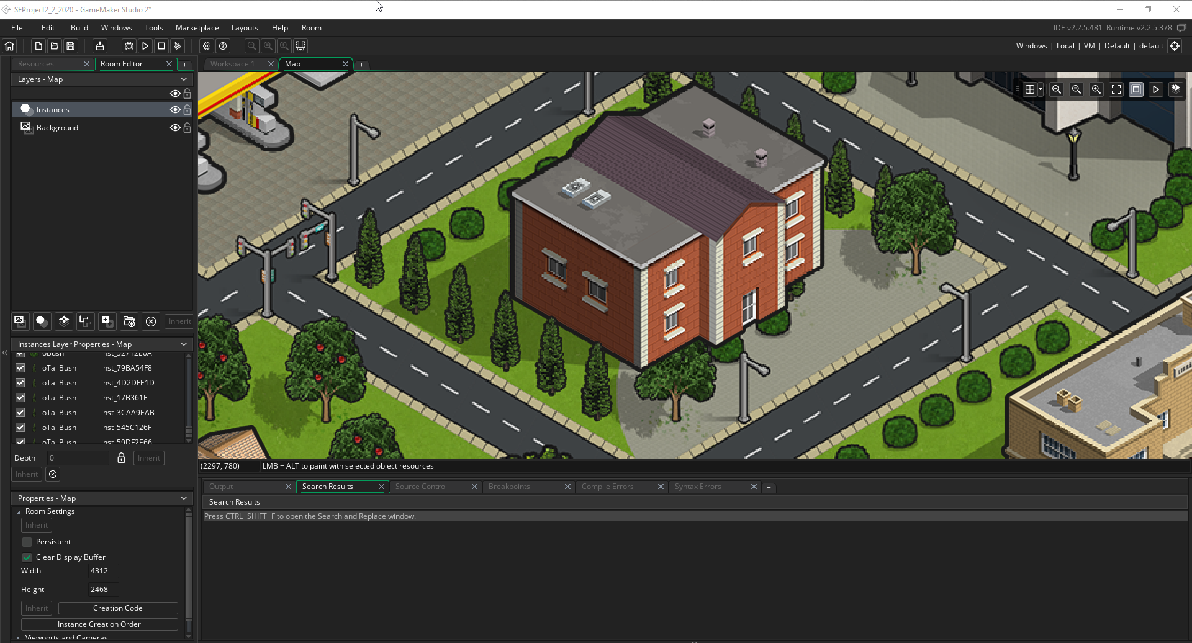
Task: Open the Room menu
Action: point(312,28)
